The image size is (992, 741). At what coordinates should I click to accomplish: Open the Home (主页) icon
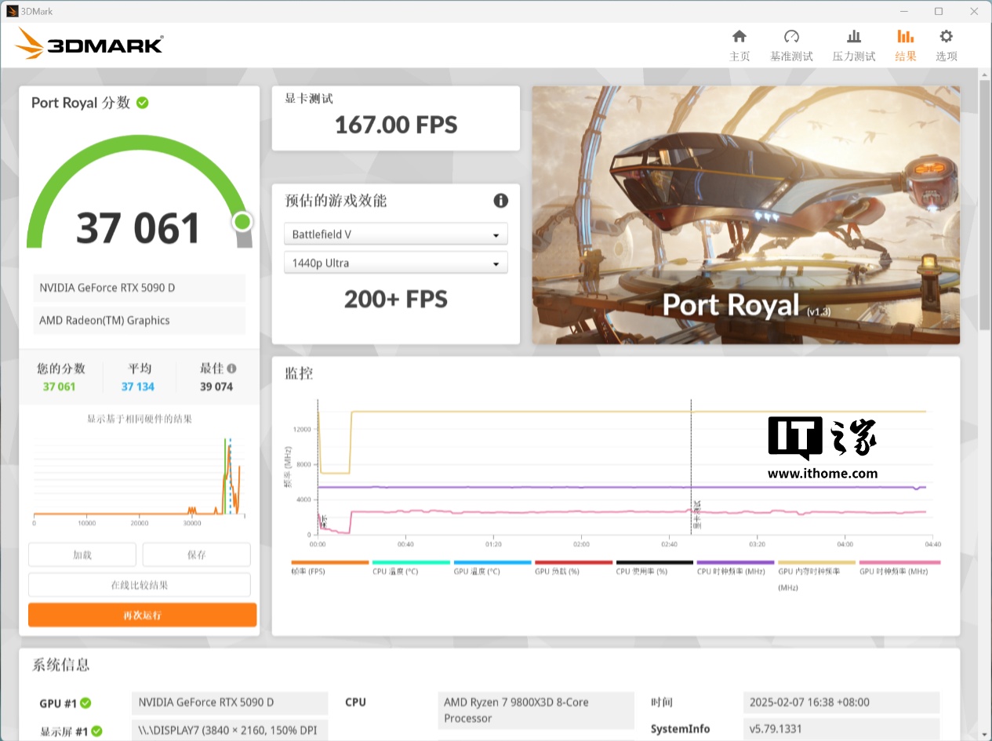(x=739, y=37)
